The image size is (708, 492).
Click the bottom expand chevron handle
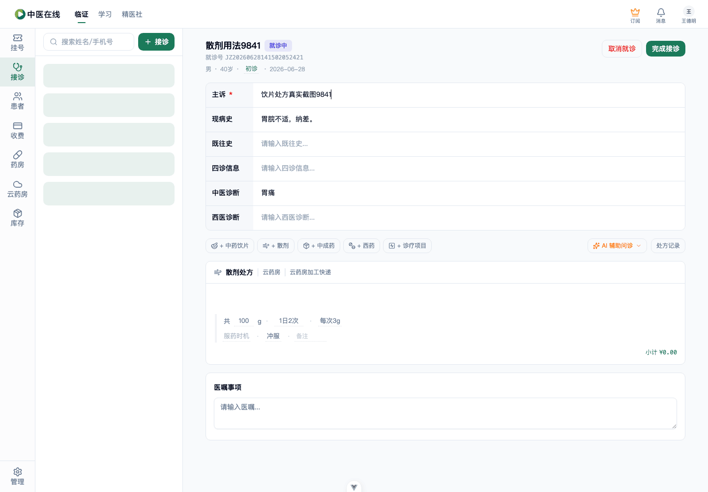[354, 487]
